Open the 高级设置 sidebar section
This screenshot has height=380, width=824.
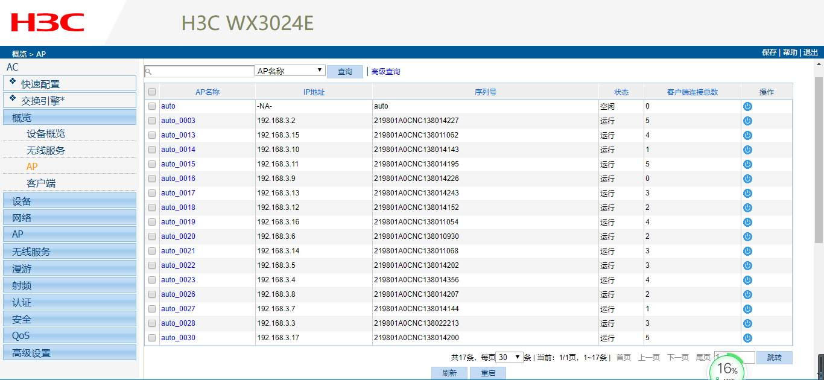click(x=70, y=353)
